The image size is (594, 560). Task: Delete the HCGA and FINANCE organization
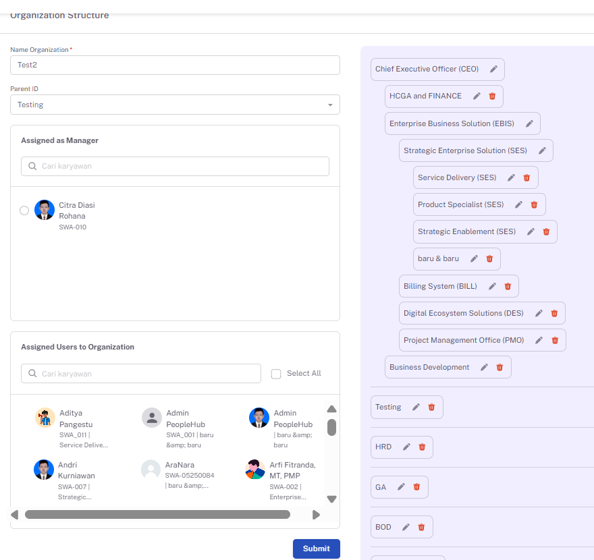tap(492, 96)
